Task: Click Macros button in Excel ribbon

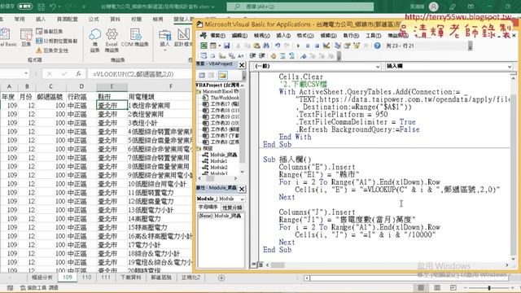Action: click(26, 37)
